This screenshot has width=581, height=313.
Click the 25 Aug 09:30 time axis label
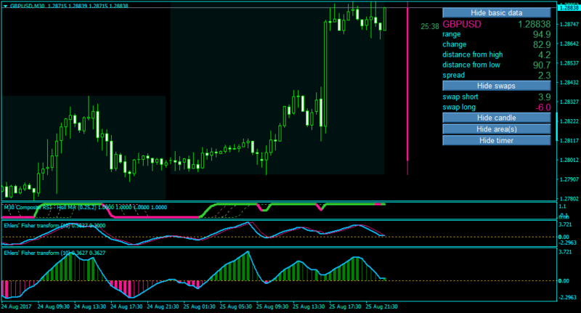coord(272,306)
